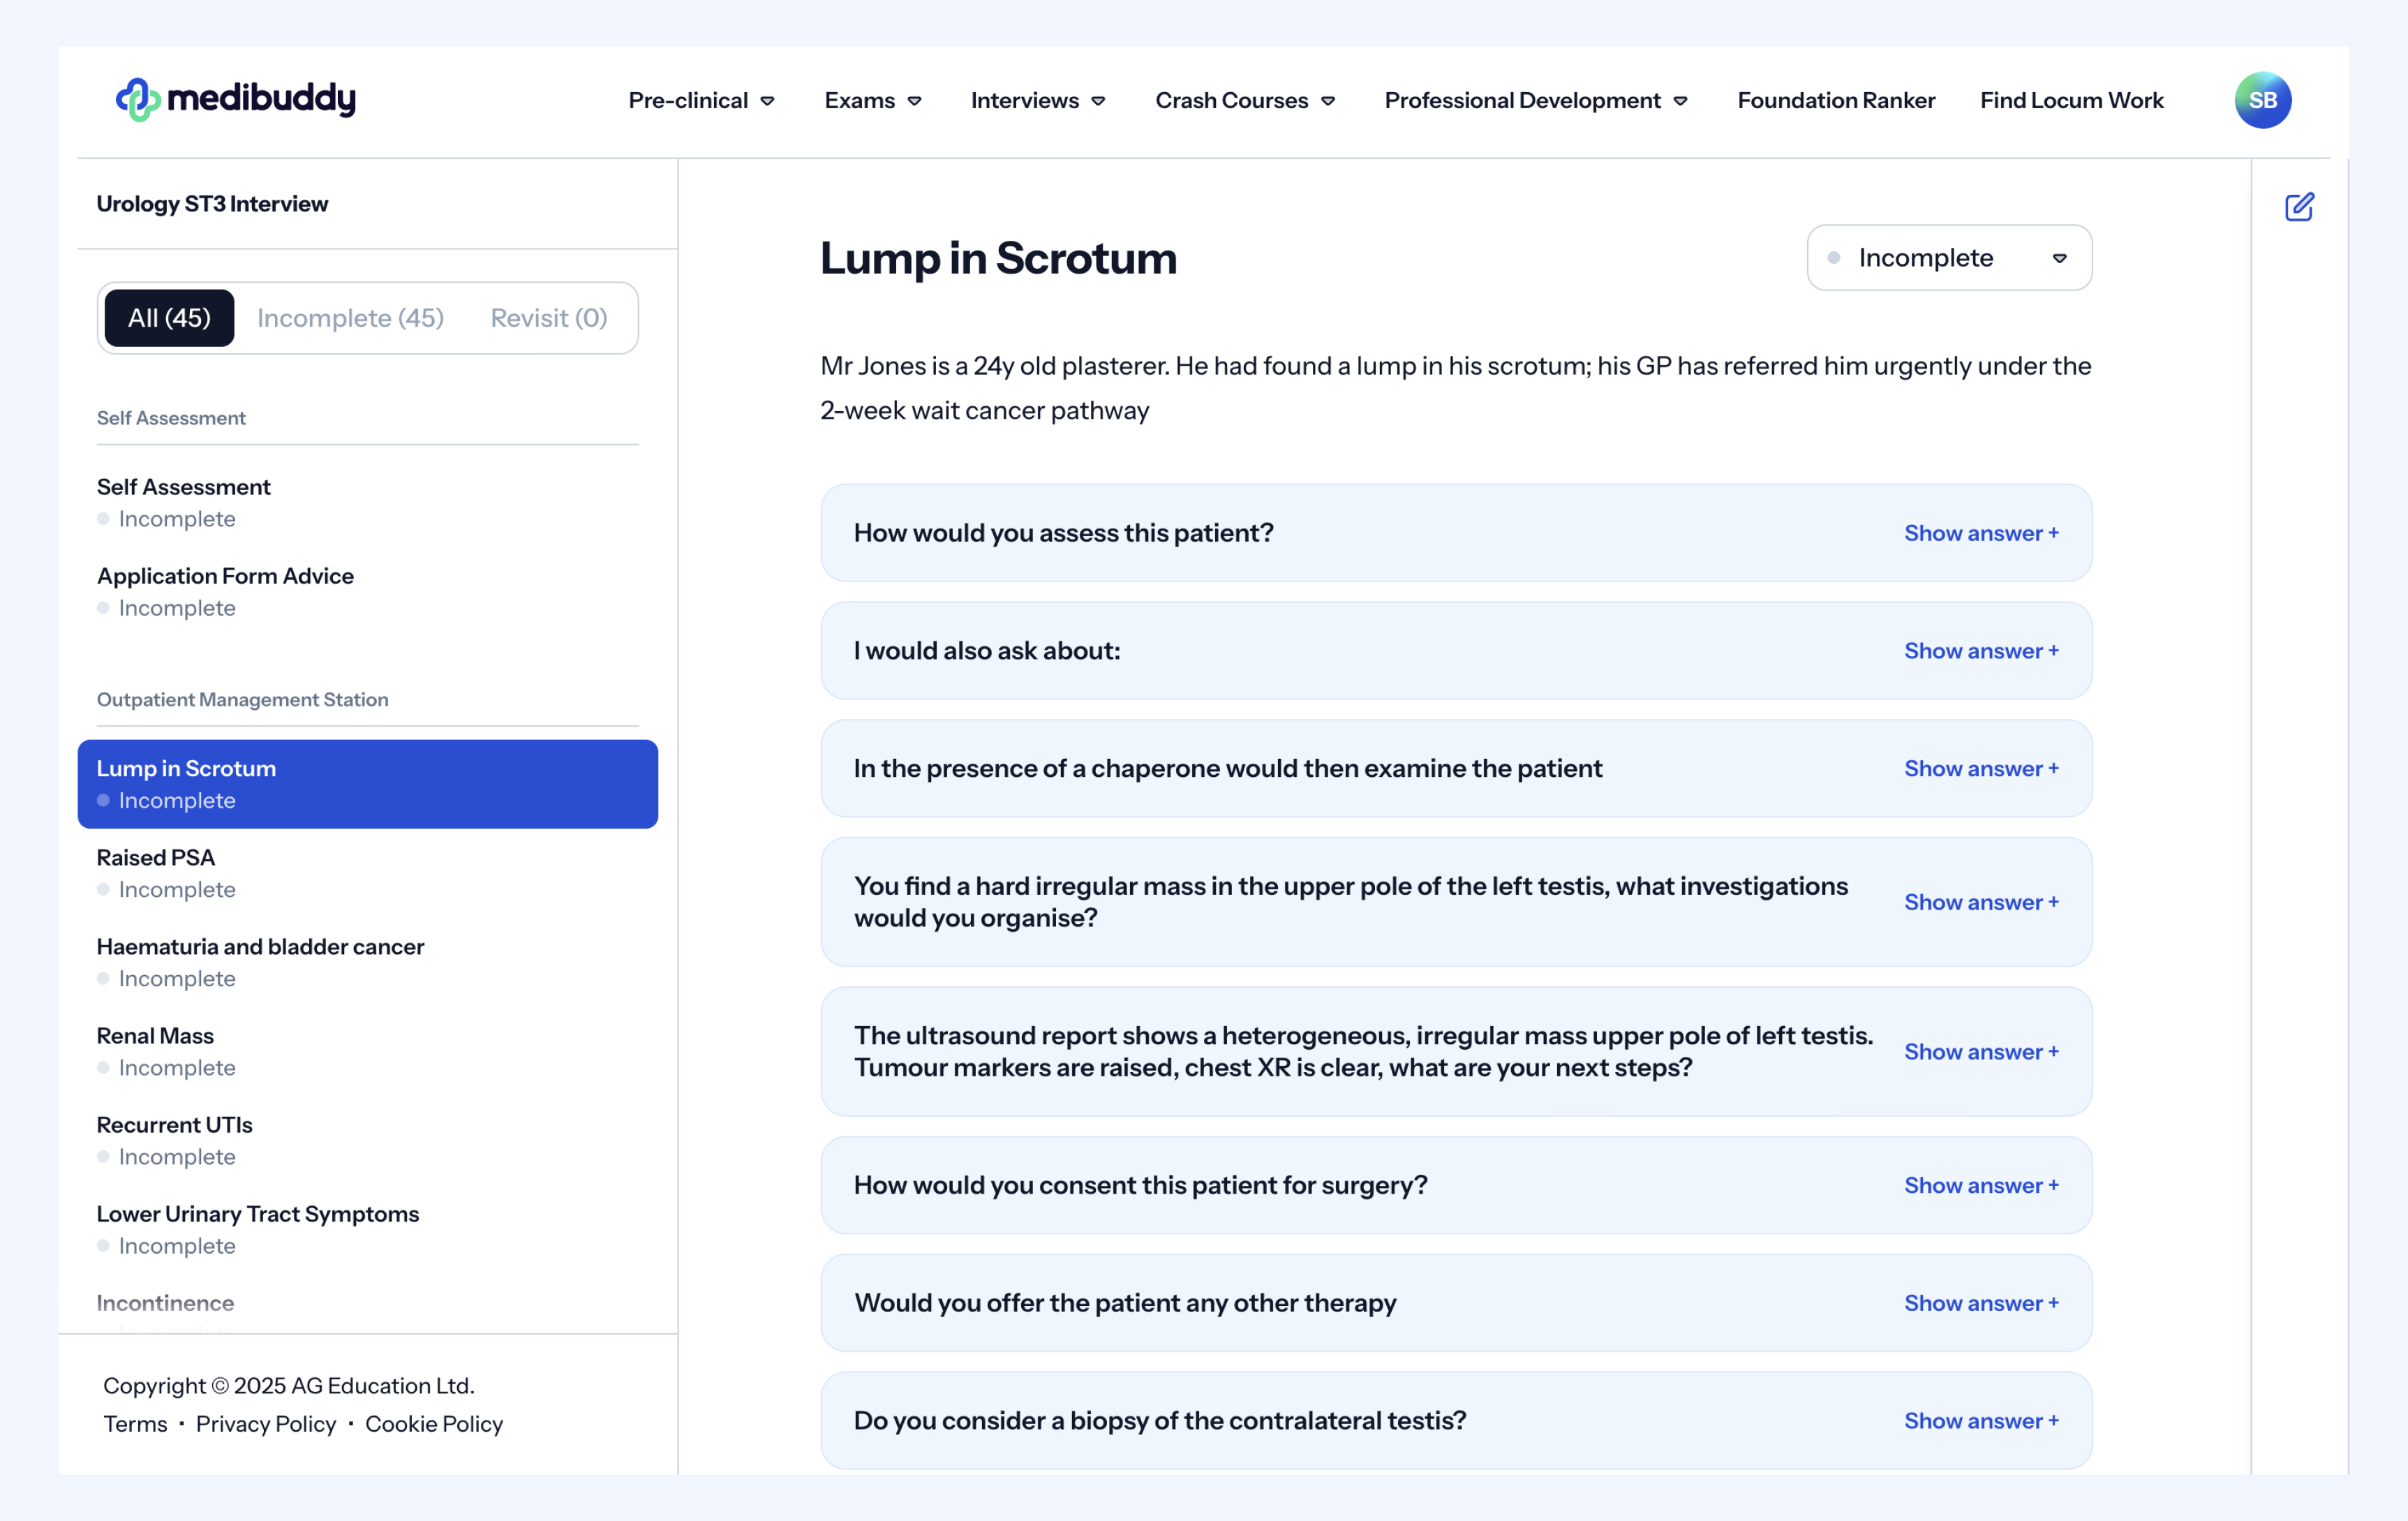2408x1521 pixels.
Task: Show answer for assessing this patient
Action: (1980, 533)
